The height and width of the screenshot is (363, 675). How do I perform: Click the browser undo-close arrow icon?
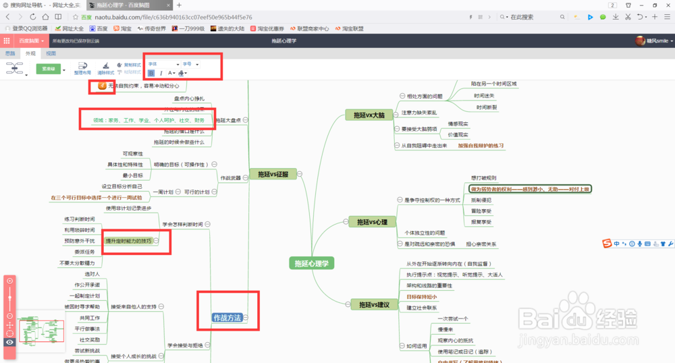coord(640,17)
